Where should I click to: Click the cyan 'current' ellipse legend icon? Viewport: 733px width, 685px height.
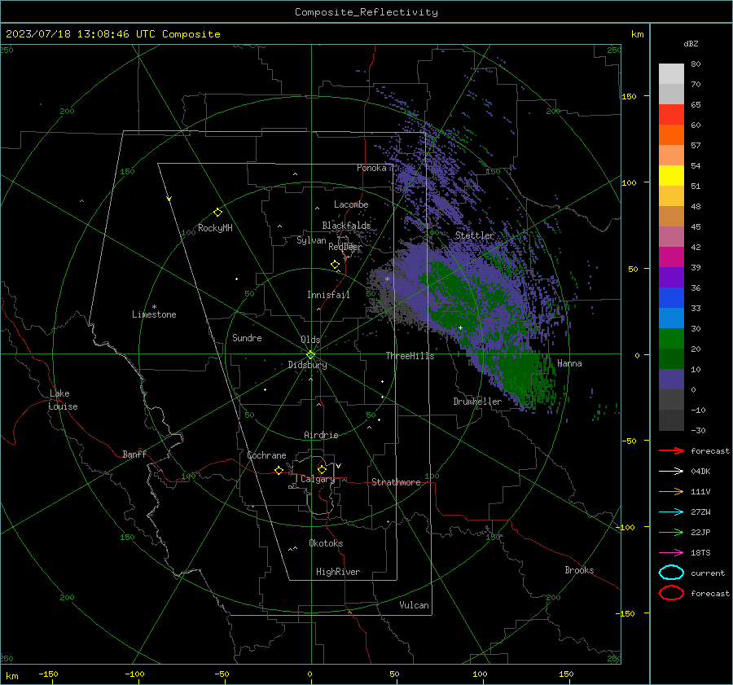point(671,573)
